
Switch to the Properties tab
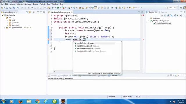tap(63, 75)
